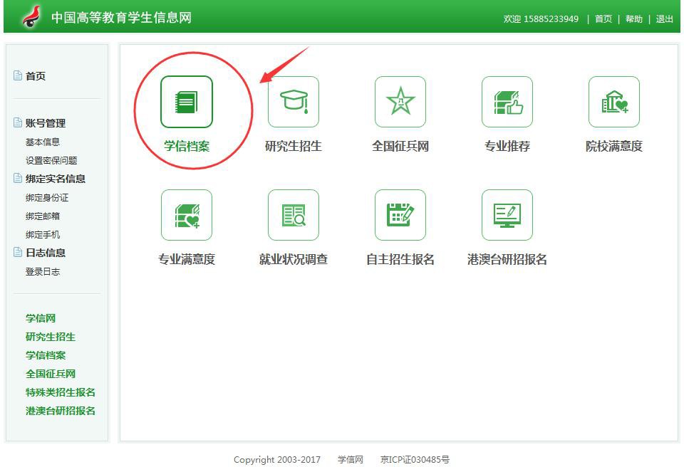Open the 院校满意度 building icon
The height and width of the screenshot is (467, 684).
pyautogui.click(x=613, y=102)
